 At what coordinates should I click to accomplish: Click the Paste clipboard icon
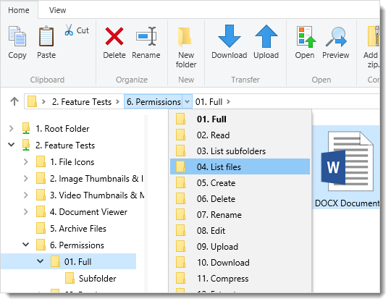click(x=46, y=37)
